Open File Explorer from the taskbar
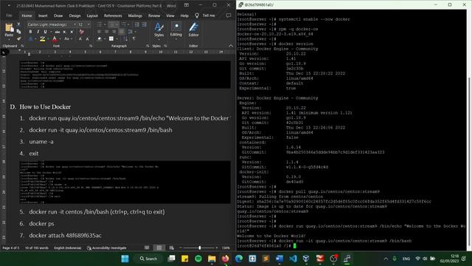 pos(212,259)
